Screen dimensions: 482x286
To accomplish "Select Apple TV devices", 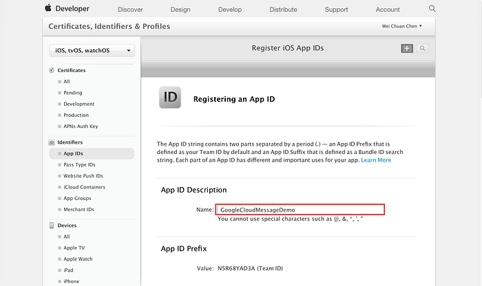I will tap(74, 248).
